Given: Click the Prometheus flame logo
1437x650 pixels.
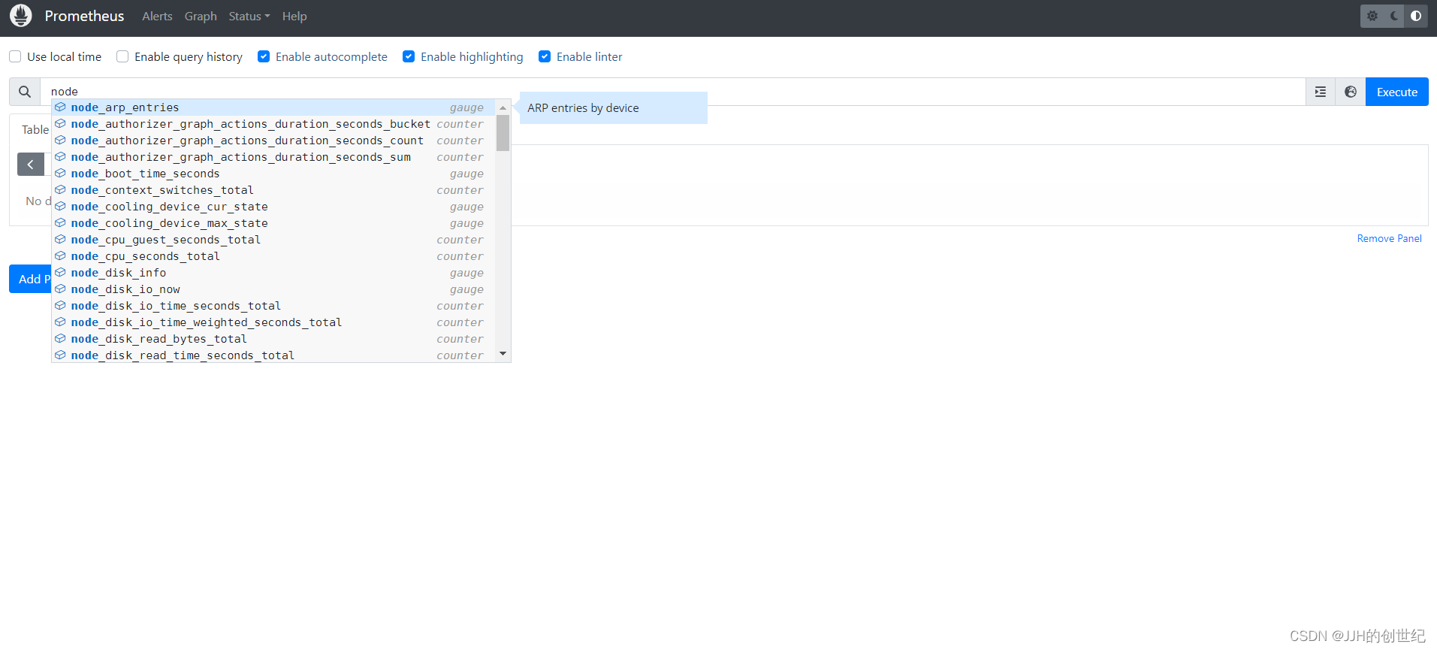Looking at the screenshot, I should (21, 16).
